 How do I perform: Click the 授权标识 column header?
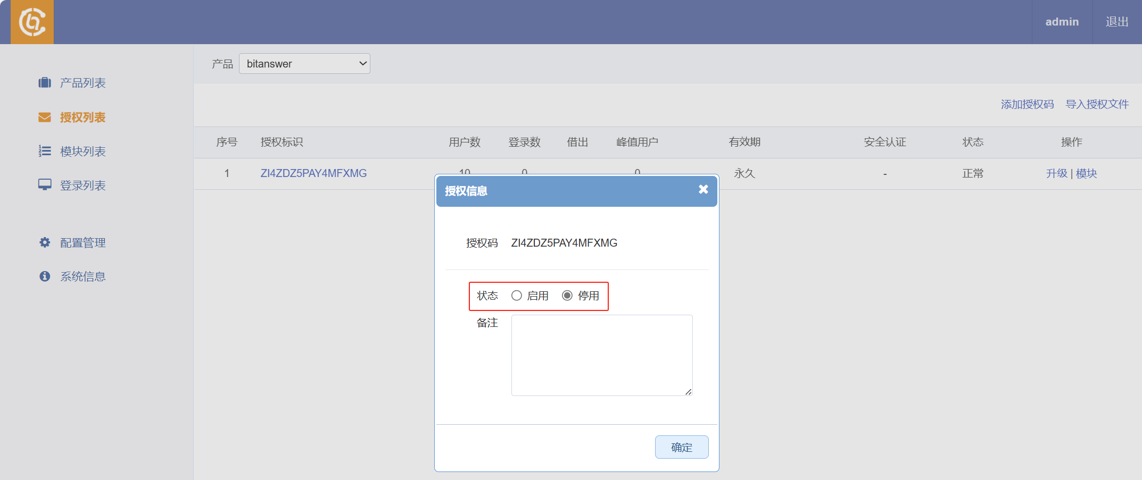(x=282, y=142)
